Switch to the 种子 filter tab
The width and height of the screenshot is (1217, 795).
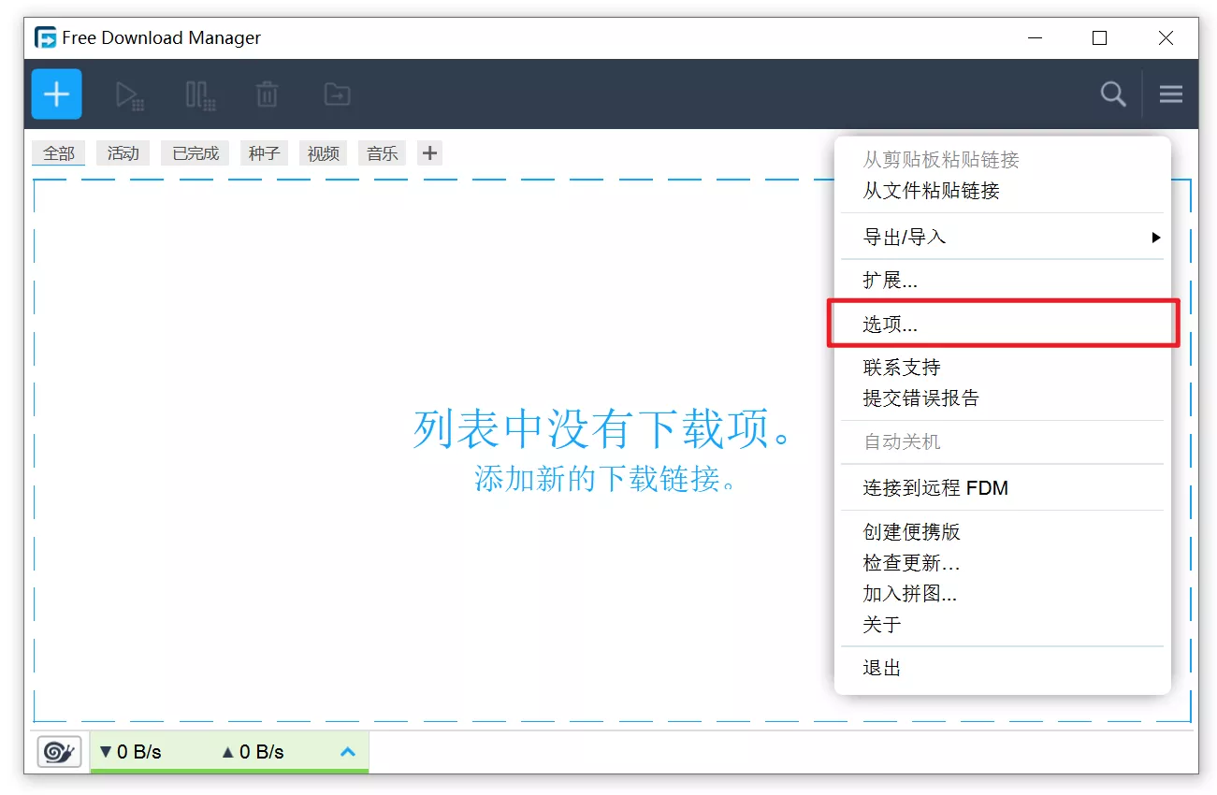[264, 152]
